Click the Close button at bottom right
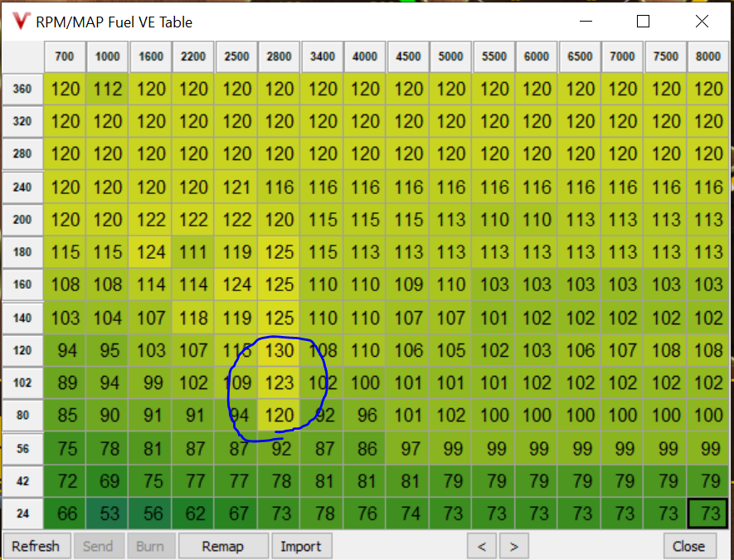 [688, 546]
